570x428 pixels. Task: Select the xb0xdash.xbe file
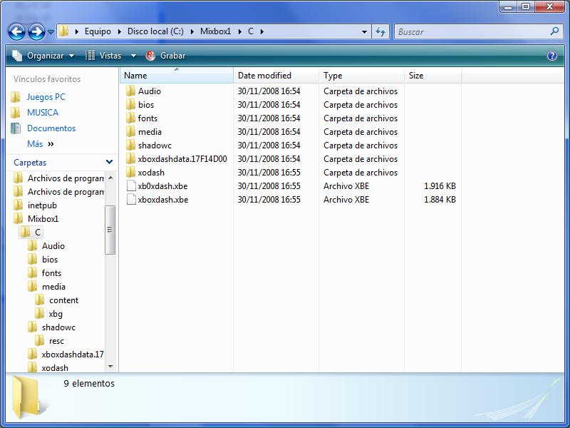pos(162,186)
